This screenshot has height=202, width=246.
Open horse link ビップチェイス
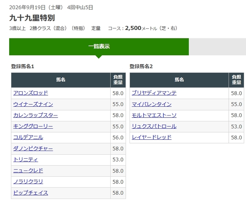(31, 193)
